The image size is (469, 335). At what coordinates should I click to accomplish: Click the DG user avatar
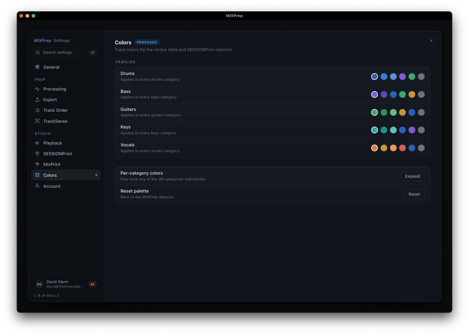39,284
